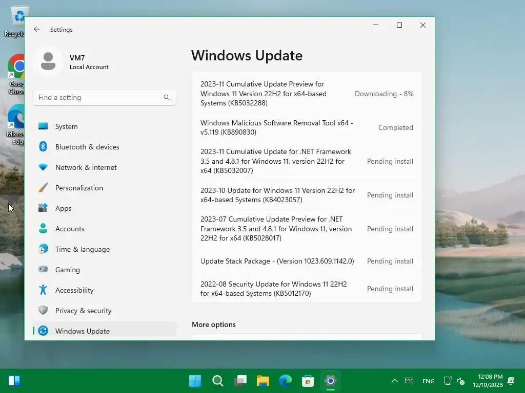Open Task View from taskbar
This screenshot has width=525, height=393.
coord(240,381)
